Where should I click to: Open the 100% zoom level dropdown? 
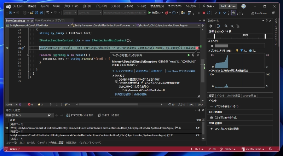point(12,104)
